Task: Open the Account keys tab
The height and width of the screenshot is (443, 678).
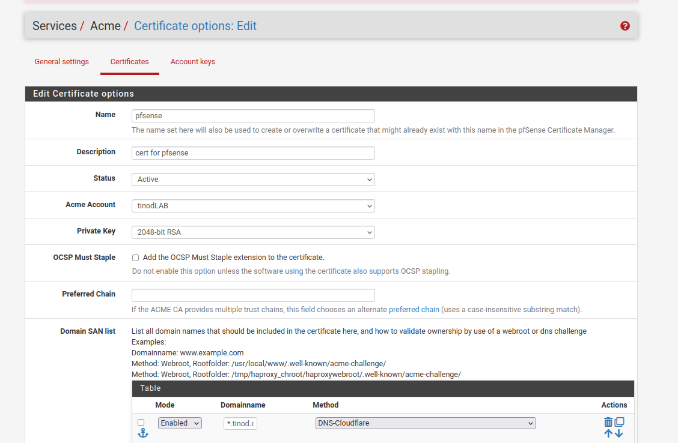Action: [192, 62]
